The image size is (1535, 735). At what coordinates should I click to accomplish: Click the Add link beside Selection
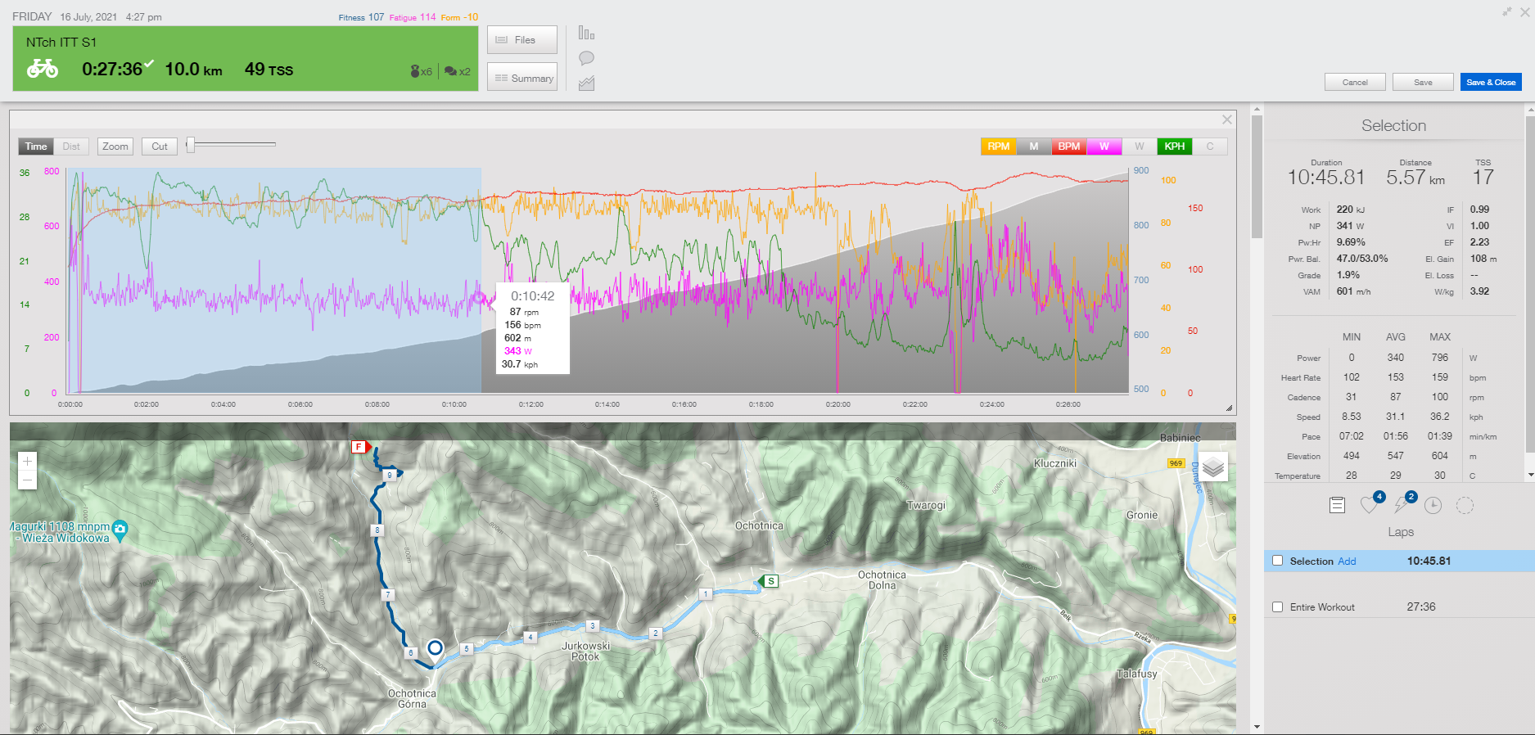1347,561
